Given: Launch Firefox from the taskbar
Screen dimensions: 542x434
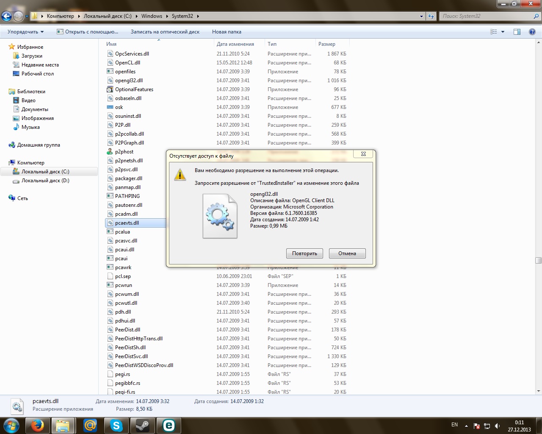Looking at the screenshot, I should pyautogui.click(x=38, y=425).
